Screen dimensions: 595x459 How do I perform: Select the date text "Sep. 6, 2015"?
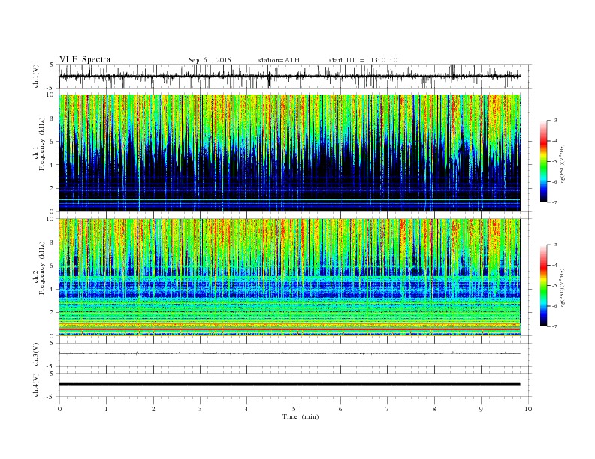coord(210,60)
